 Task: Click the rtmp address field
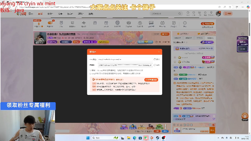point(125,59)
